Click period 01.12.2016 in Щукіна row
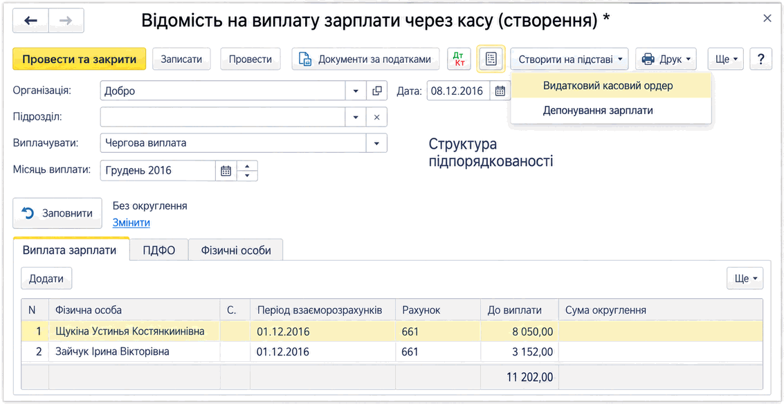Image resolution: width=784 pixels, height=404 pixels. 323,331
